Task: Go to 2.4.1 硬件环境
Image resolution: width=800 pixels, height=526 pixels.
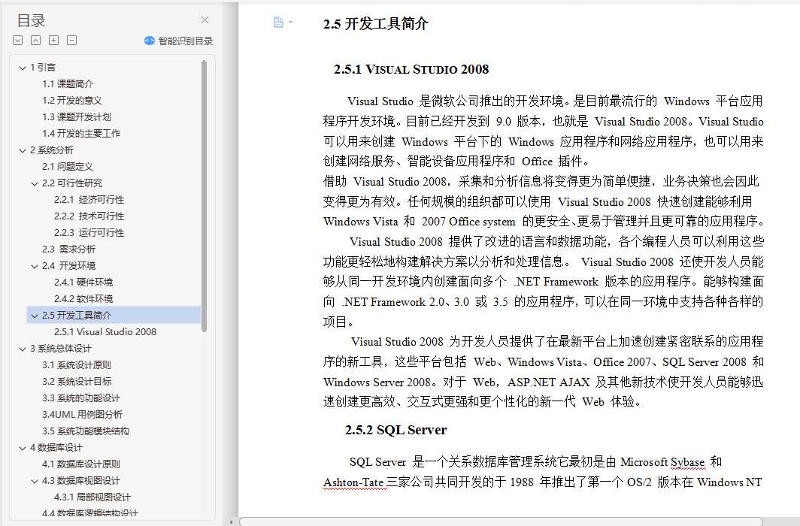Action: point(83,282)
